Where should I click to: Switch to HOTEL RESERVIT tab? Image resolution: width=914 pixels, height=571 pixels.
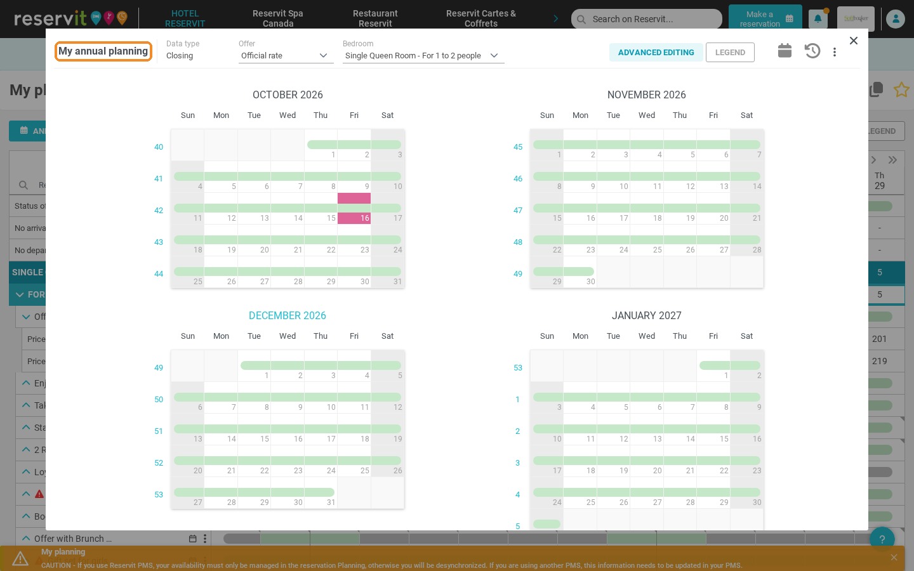click(185, 18)
